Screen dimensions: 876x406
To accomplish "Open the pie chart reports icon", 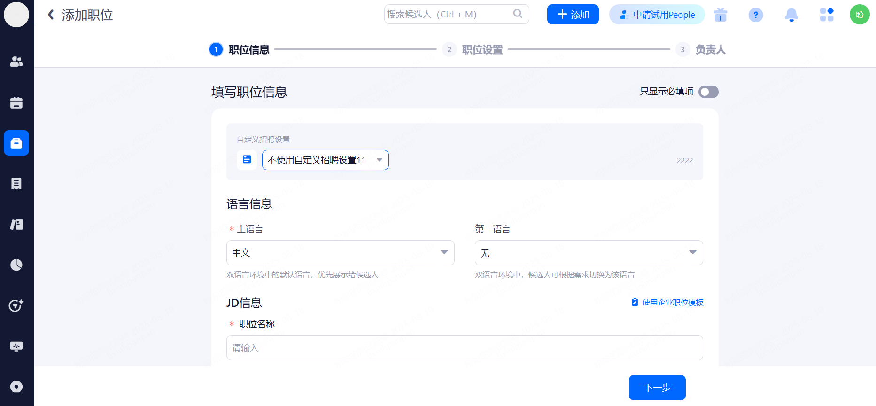I will pos(16,265).
